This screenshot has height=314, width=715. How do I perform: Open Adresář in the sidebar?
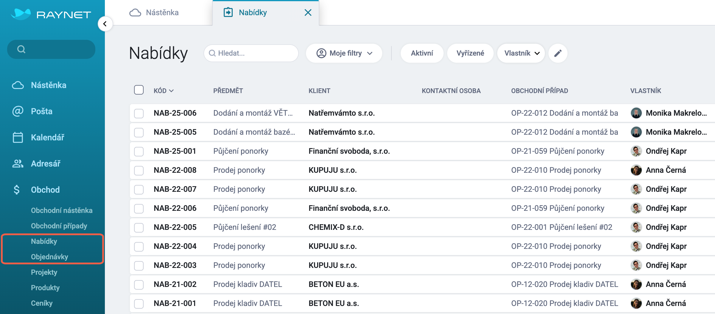pos(46,164)
